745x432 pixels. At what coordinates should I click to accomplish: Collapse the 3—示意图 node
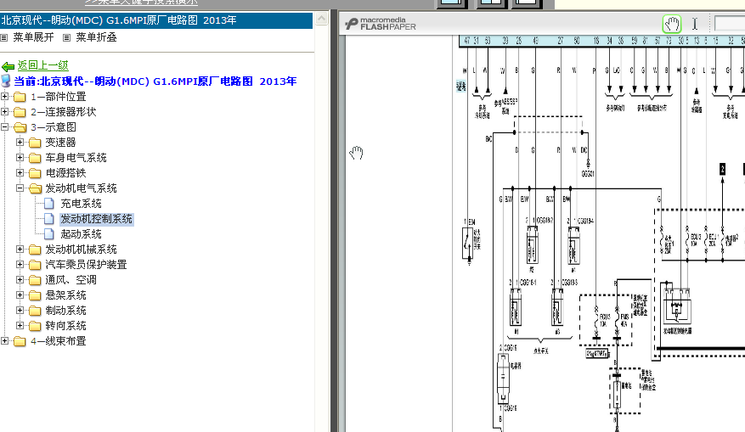4,126
